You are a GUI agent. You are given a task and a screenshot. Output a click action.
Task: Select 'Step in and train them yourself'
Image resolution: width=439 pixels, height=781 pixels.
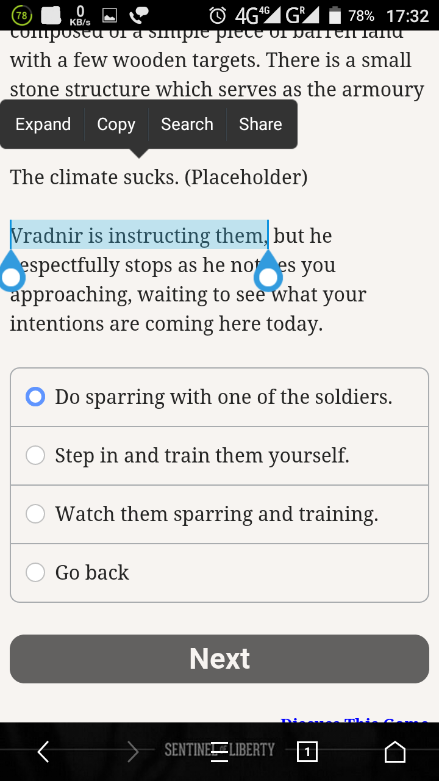220,456
